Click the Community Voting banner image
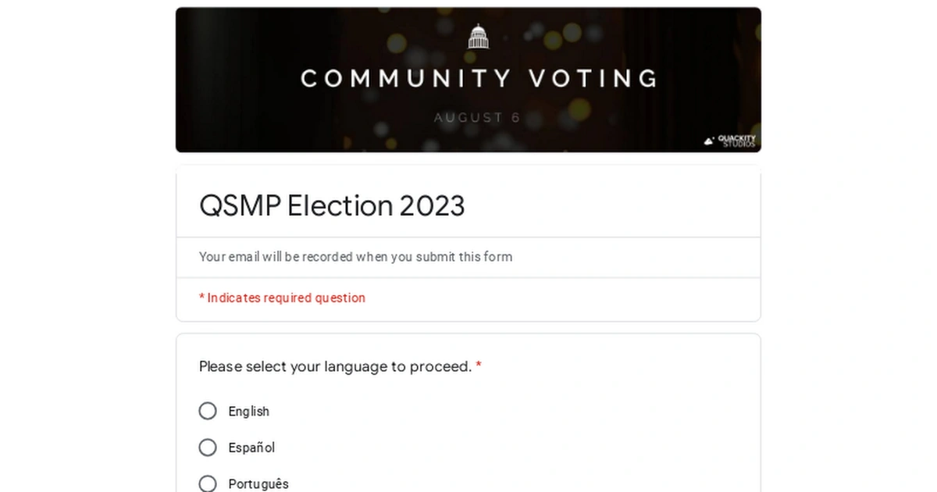937x492 pixels. [x=468, y=78]
